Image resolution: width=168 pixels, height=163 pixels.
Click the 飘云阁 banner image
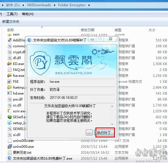point(72,61)
